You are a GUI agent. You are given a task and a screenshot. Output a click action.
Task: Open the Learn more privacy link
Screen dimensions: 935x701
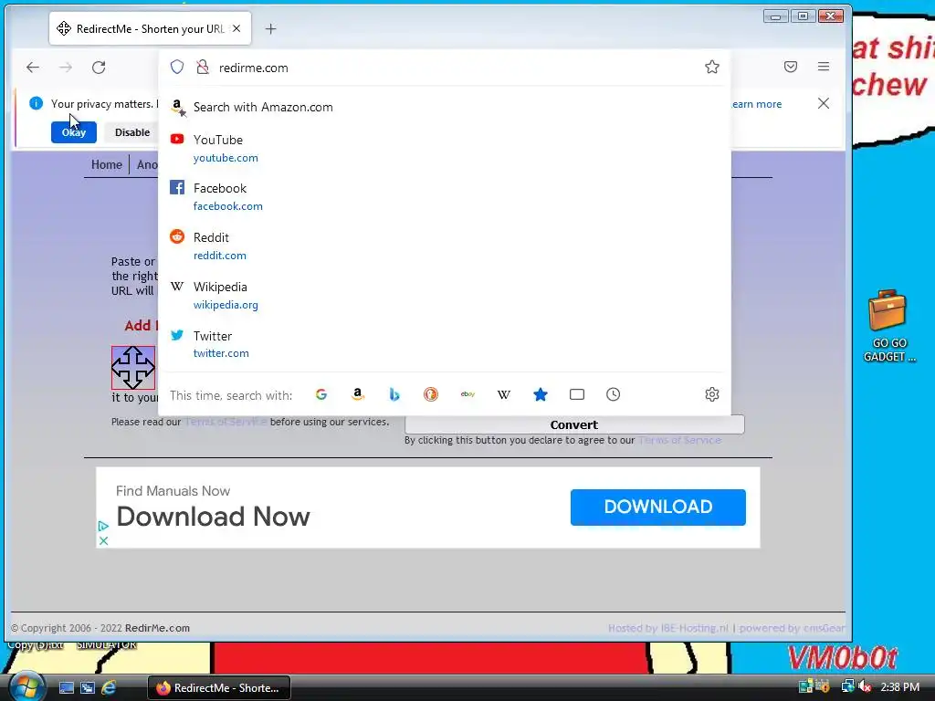(756, 104)
